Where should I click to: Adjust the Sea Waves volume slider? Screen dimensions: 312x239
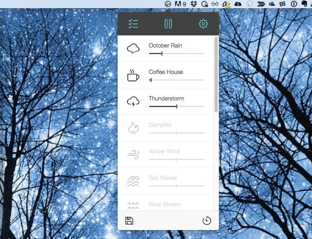[176, 186]
